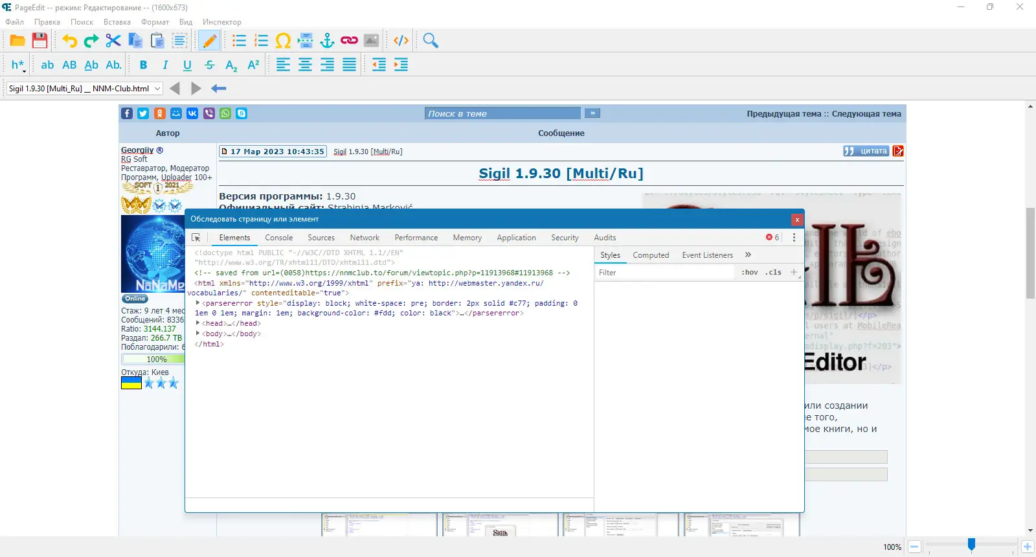The image size is (1036, 557).
Task: Open DevTools three-dot options menu
Action: (x=794, y=238)
